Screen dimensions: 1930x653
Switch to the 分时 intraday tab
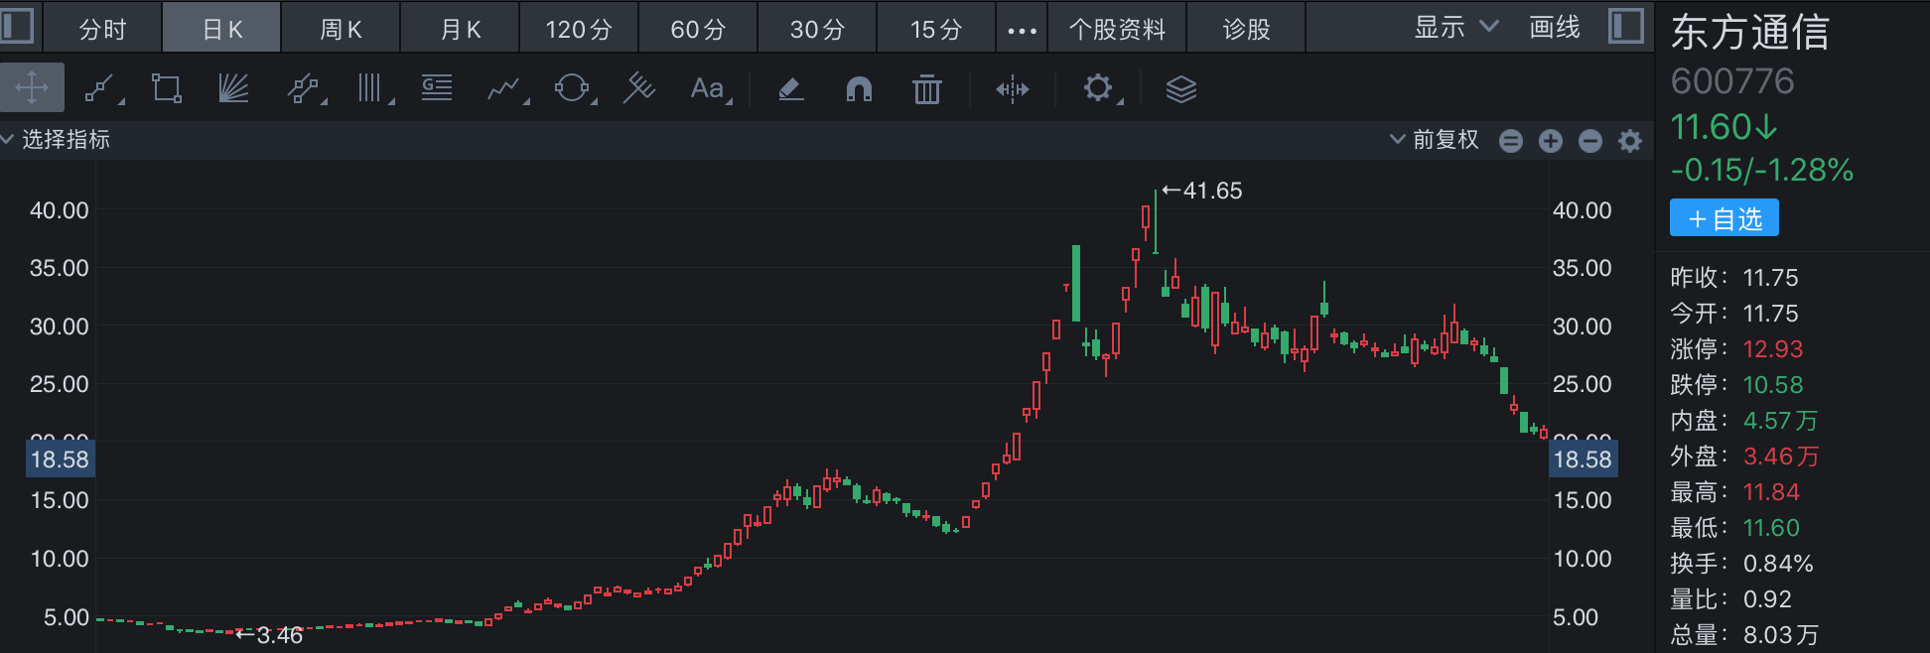102,29
